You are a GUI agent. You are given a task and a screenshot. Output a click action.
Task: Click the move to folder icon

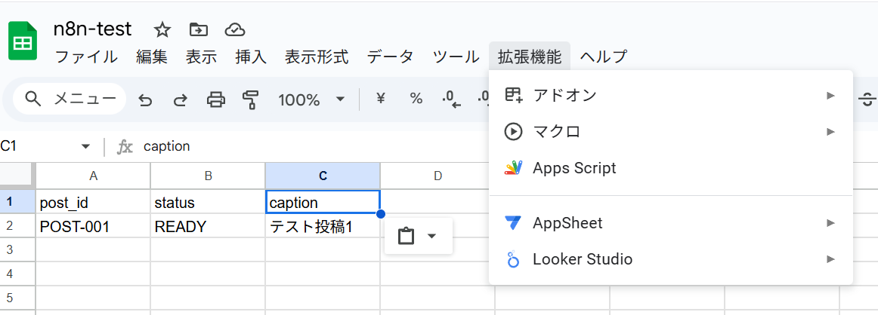198,29
